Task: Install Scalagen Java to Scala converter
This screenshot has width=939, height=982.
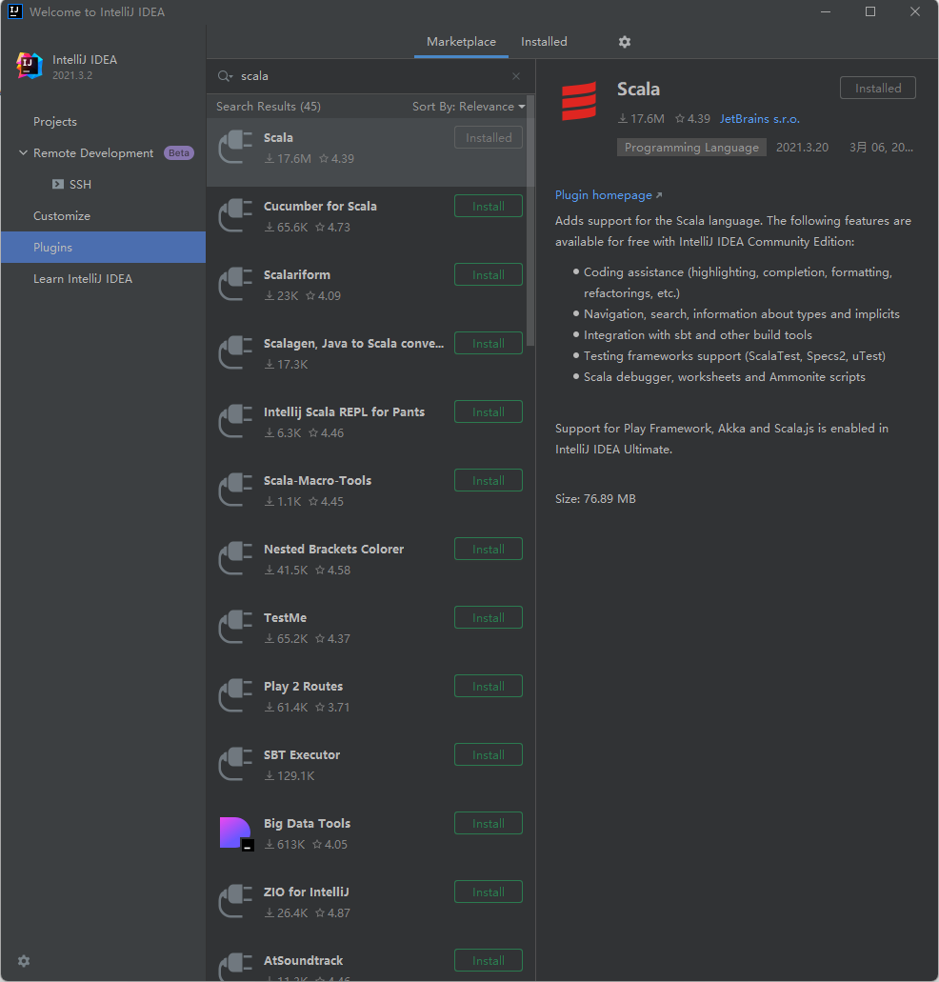Action: coord(489,343)
